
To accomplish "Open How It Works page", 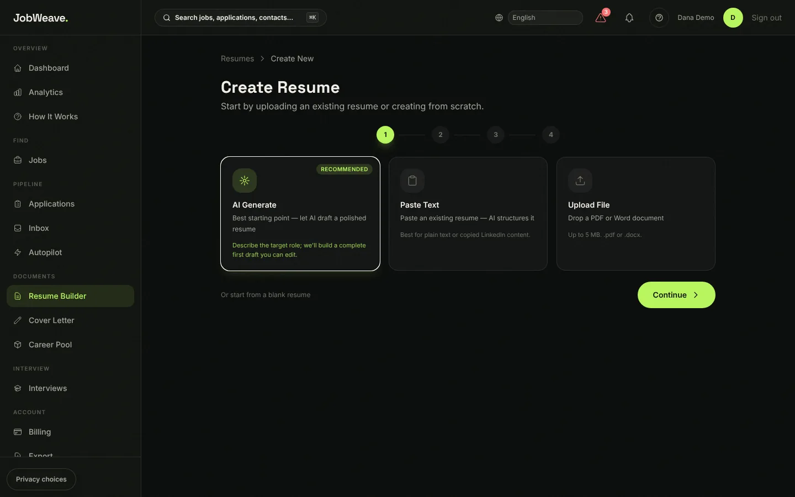I will [x=70, y=117].
